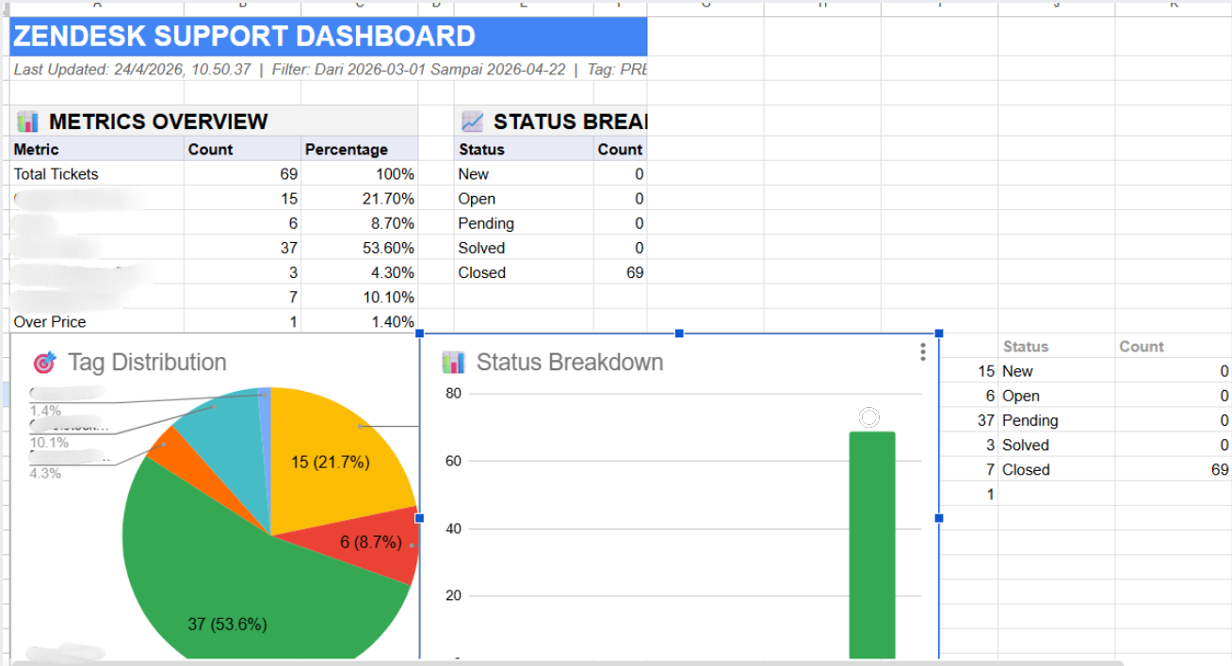Select the Closed cell in blue-header status table

coord(524,272)
